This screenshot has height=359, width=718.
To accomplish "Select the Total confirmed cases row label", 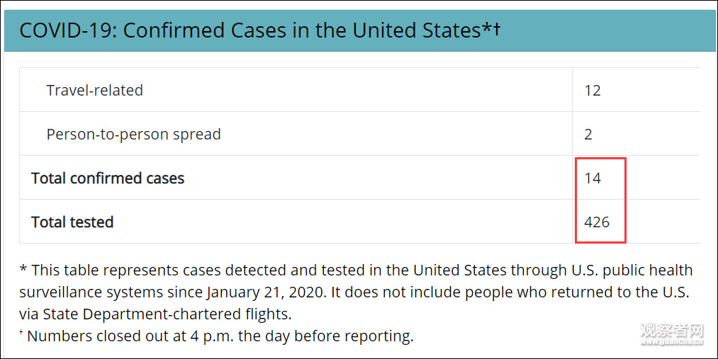I will click(x=108, y=178).
